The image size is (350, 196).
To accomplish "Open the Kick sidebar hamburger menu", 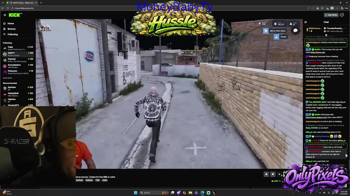I will (5, 15).
